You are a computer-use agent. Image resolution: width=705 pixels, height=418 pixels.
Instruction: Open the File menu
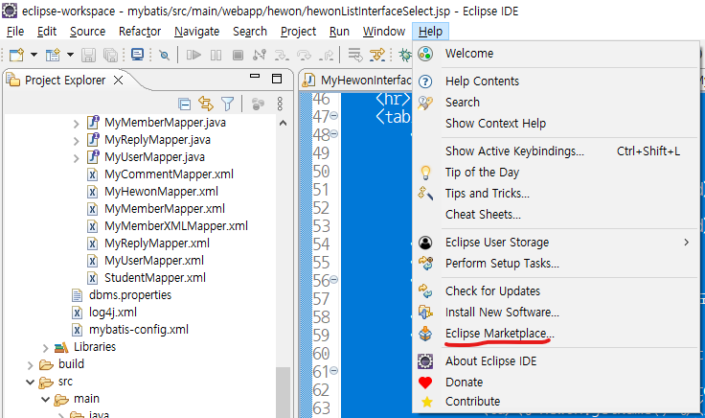click(x=15, y=32)
